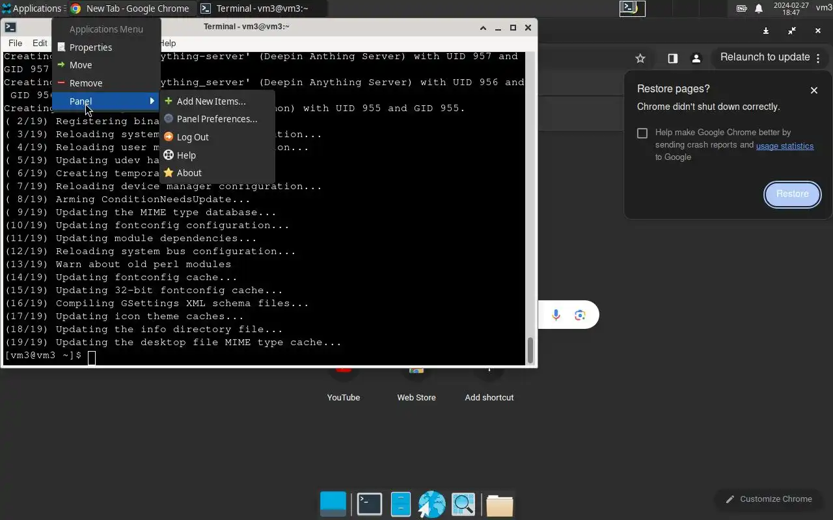The width and height of the screenshot is (833, 520).
Task: Expand the Panel submenu arrow
Action: click(x=152, y=101)
